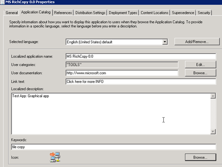Image resolution: width=222 pixels, height=167 pixels.
Task: Open the References tab
Action: [x=63, y=13]
